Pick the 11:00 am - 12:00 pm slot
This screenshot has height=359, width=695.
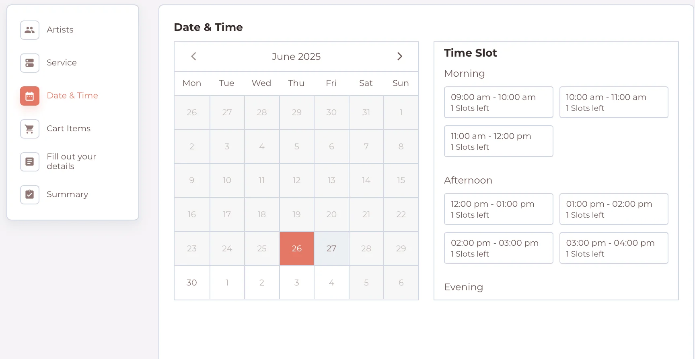[498, 141]
